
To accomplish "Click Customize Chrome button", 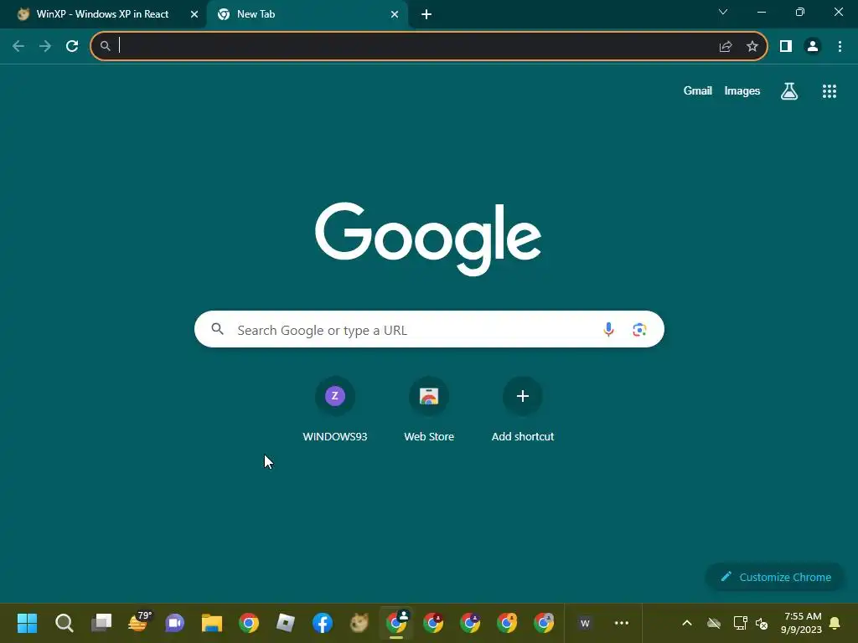I will point(775,577).
